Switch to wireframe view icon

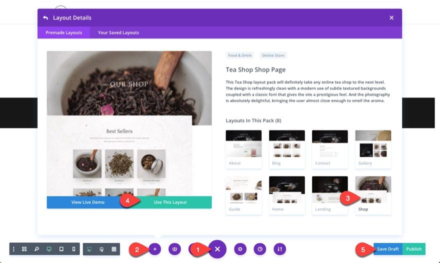(x=24, y=249)
